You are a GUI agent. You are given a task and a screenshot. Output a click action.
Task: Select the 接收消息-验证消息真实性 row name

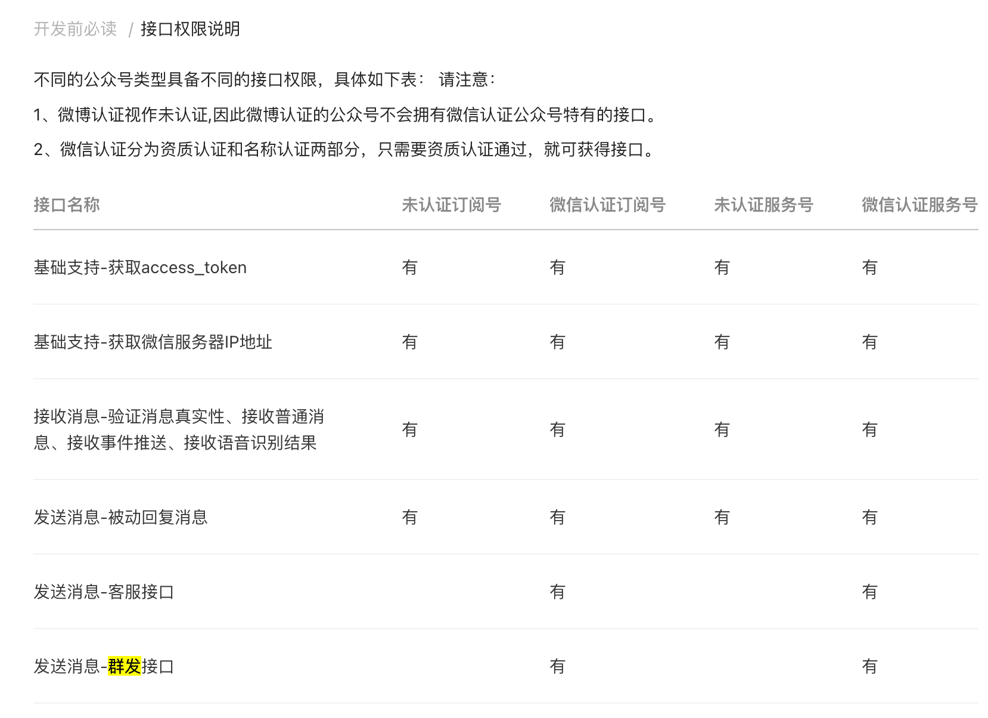179,429
